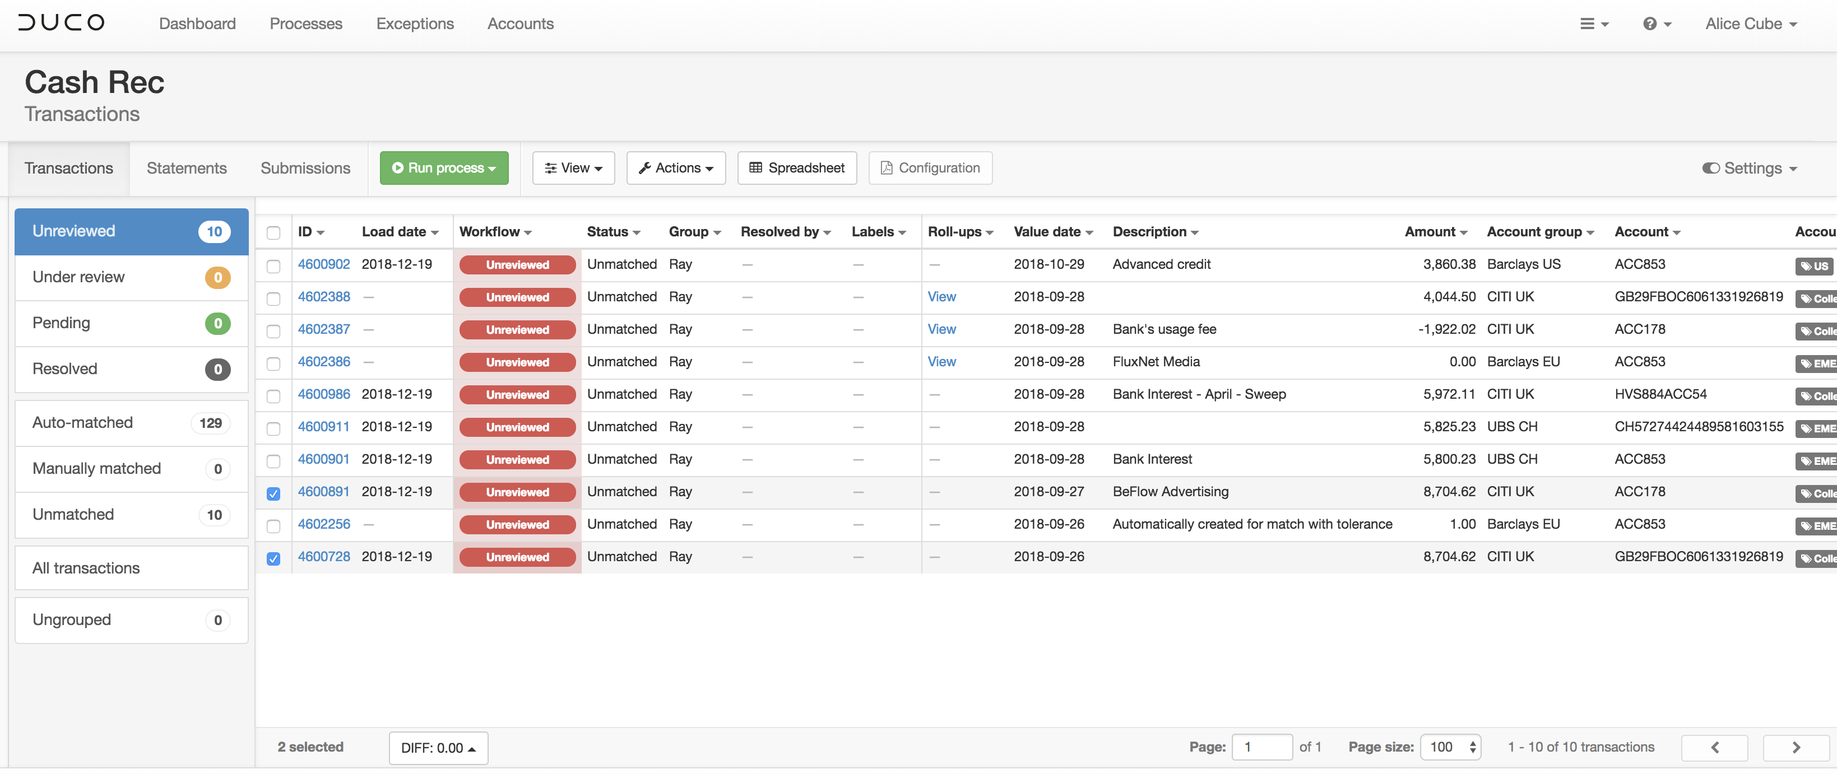
Task: Go to previous page arrow
Action: coord(1714,747)
